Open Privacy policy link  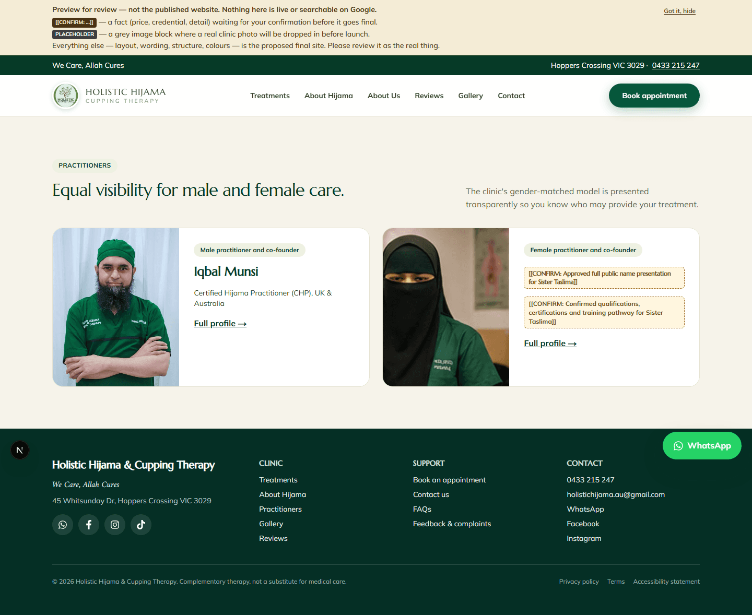click(579, 582)
